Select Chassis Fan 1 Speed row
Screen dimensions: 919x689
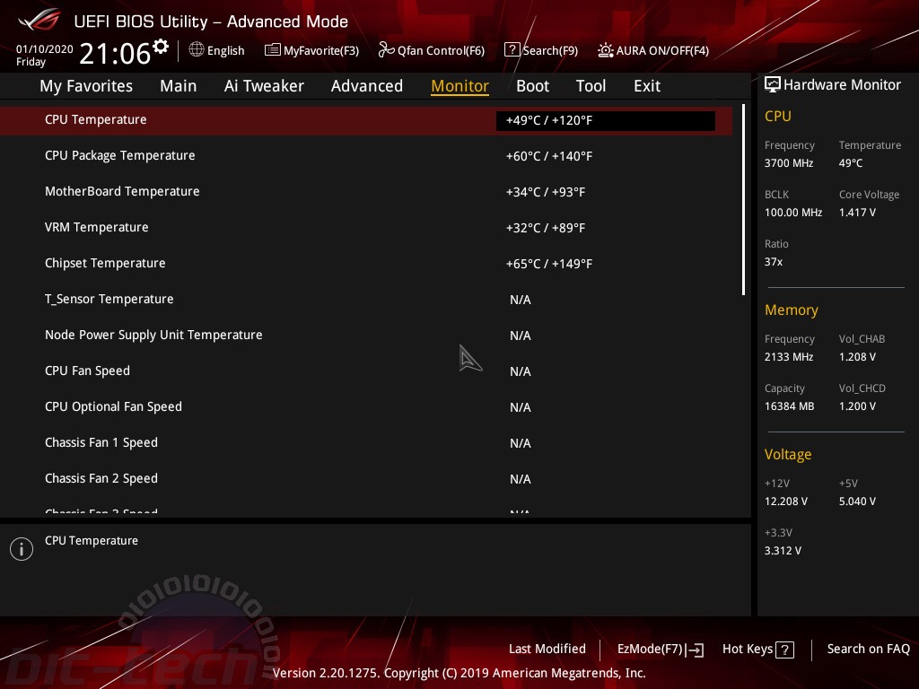coord(366,442)
